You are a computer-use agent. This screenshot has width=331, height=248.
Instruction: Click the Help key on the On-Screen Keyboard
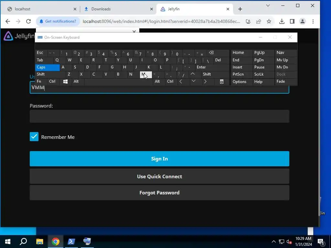click(x=263, y=82)
